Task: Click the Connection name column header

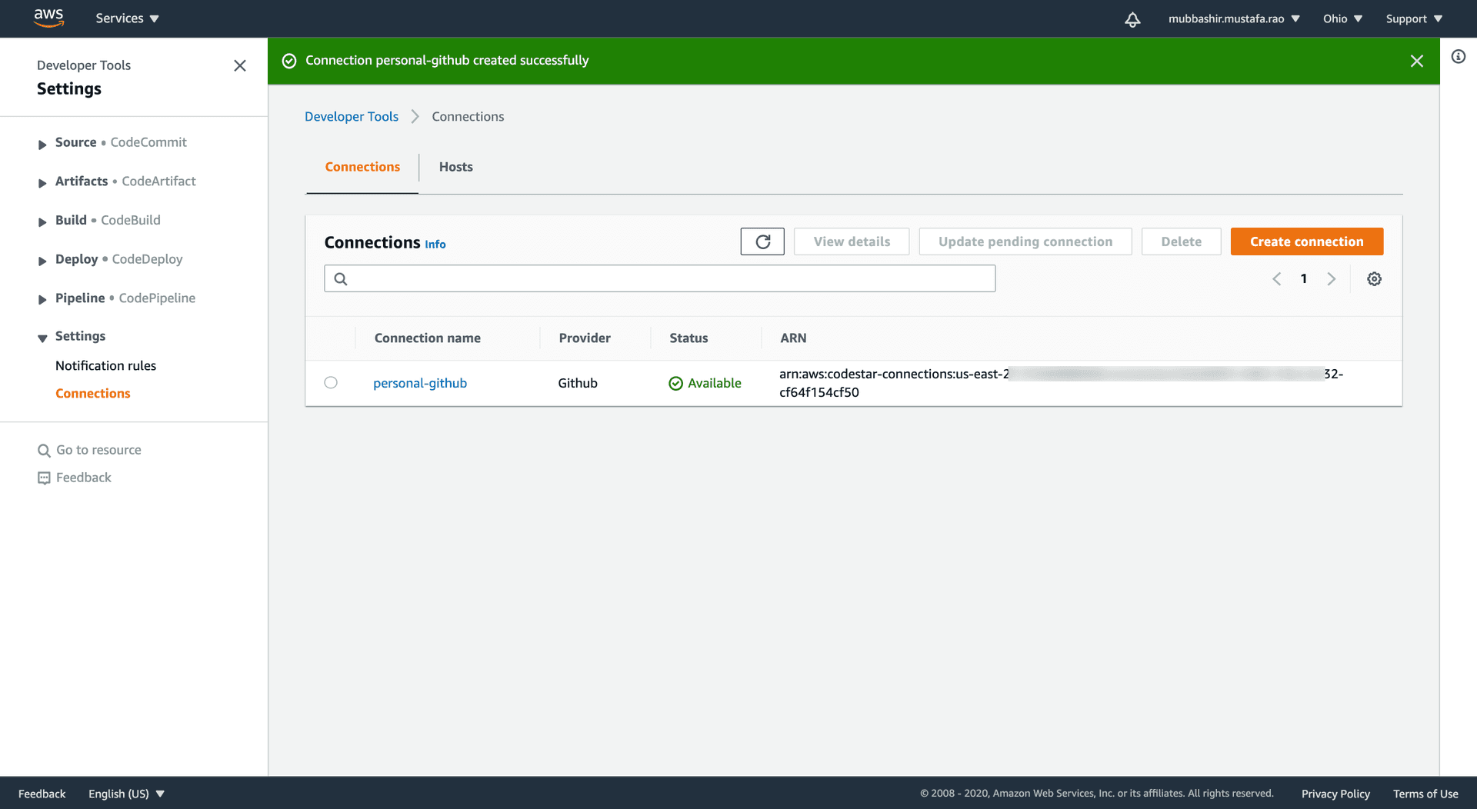Action: (428, 338)
